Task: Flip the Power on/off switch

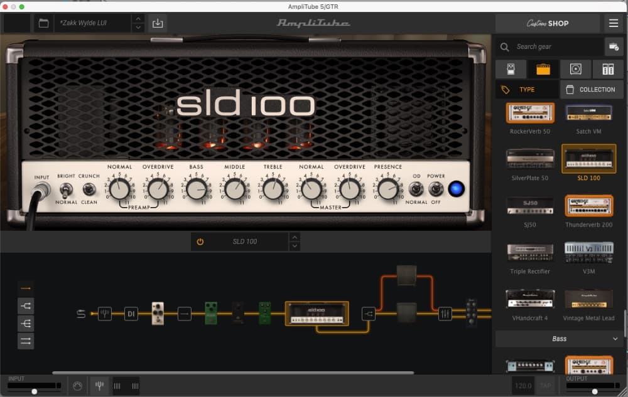Action: [436, 188]
